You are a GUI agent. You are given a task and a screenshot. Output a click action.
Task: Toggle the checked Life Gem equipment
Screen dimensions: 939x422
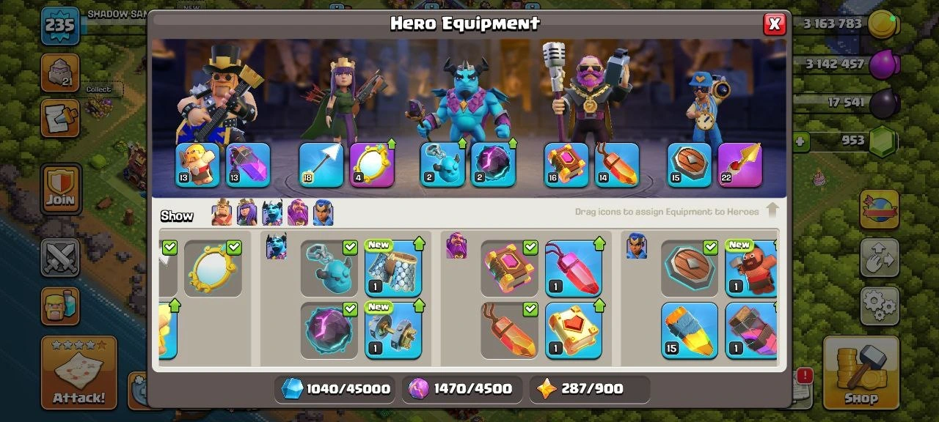(x=509, y=330)
